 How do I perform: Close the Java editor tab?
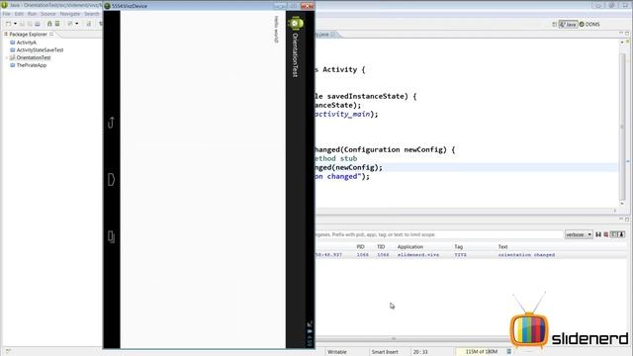click(333, 35)
